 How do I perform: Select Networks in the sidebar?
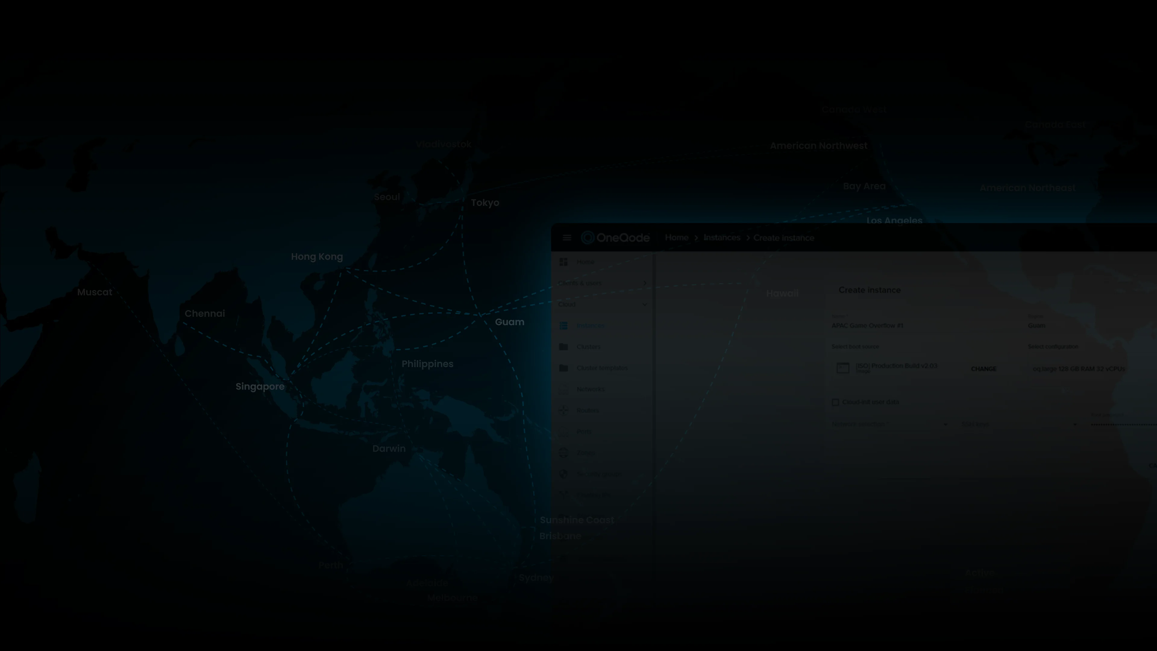pyautogui.click(x=591, y=389)
